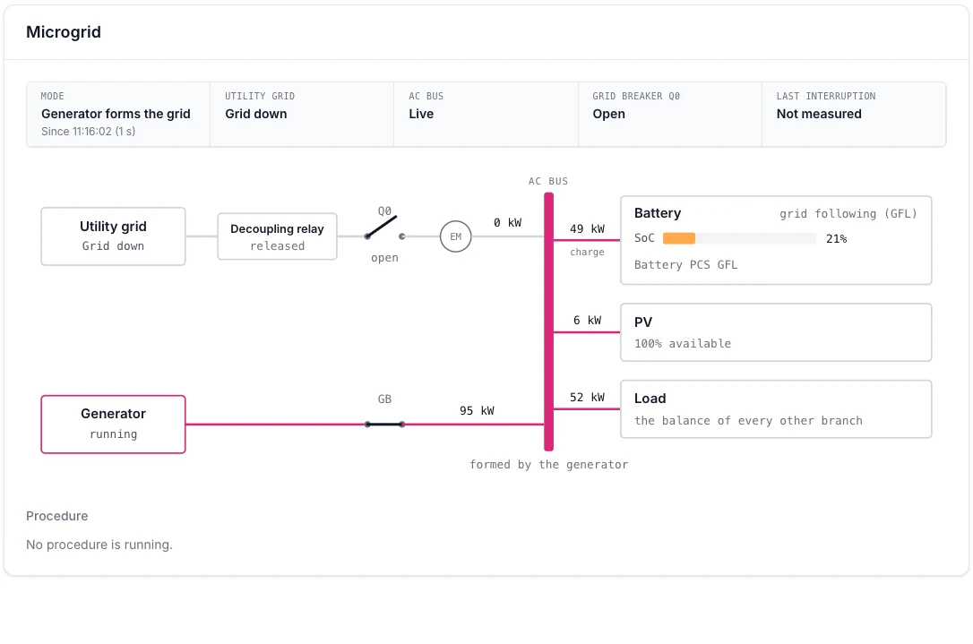
Task: Click the 'Battery PCS GFL' text
Action: click(x=685, y=265)
